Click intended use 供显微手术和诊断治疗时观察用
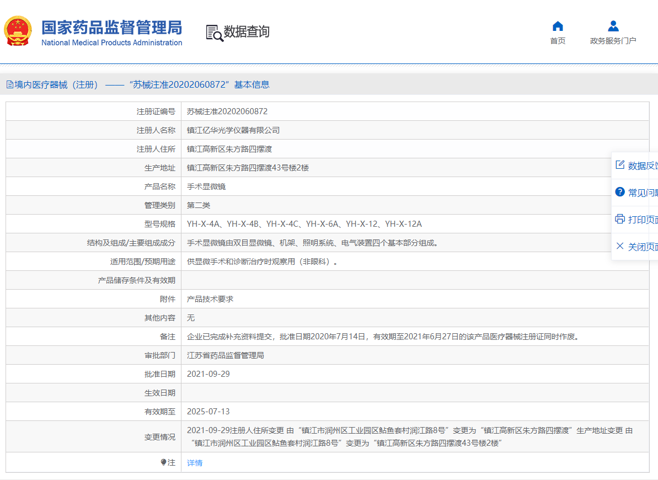 [x=263, y=262]
